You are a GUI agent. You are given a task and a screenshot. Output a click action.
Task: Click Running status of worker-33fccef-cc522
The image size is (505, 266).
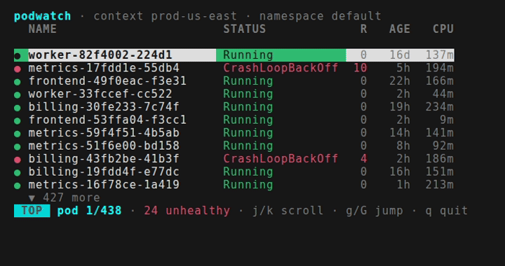click(248, 94)
